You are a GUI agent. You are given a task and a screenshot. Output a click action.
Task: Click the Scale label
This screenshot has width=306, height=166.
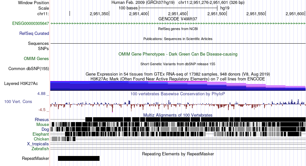coord(43,8)
